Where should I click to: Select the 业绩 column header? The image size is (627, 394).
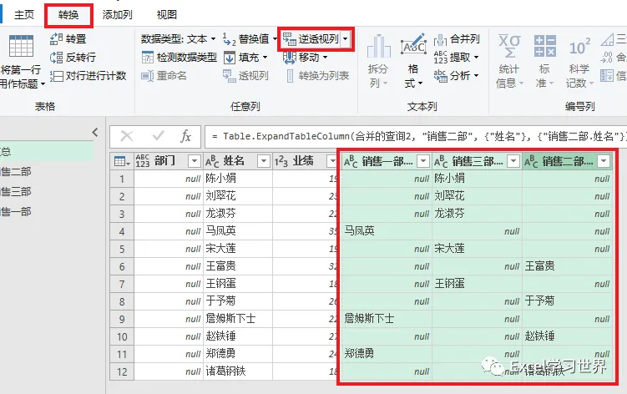click(x=305, y=161)
